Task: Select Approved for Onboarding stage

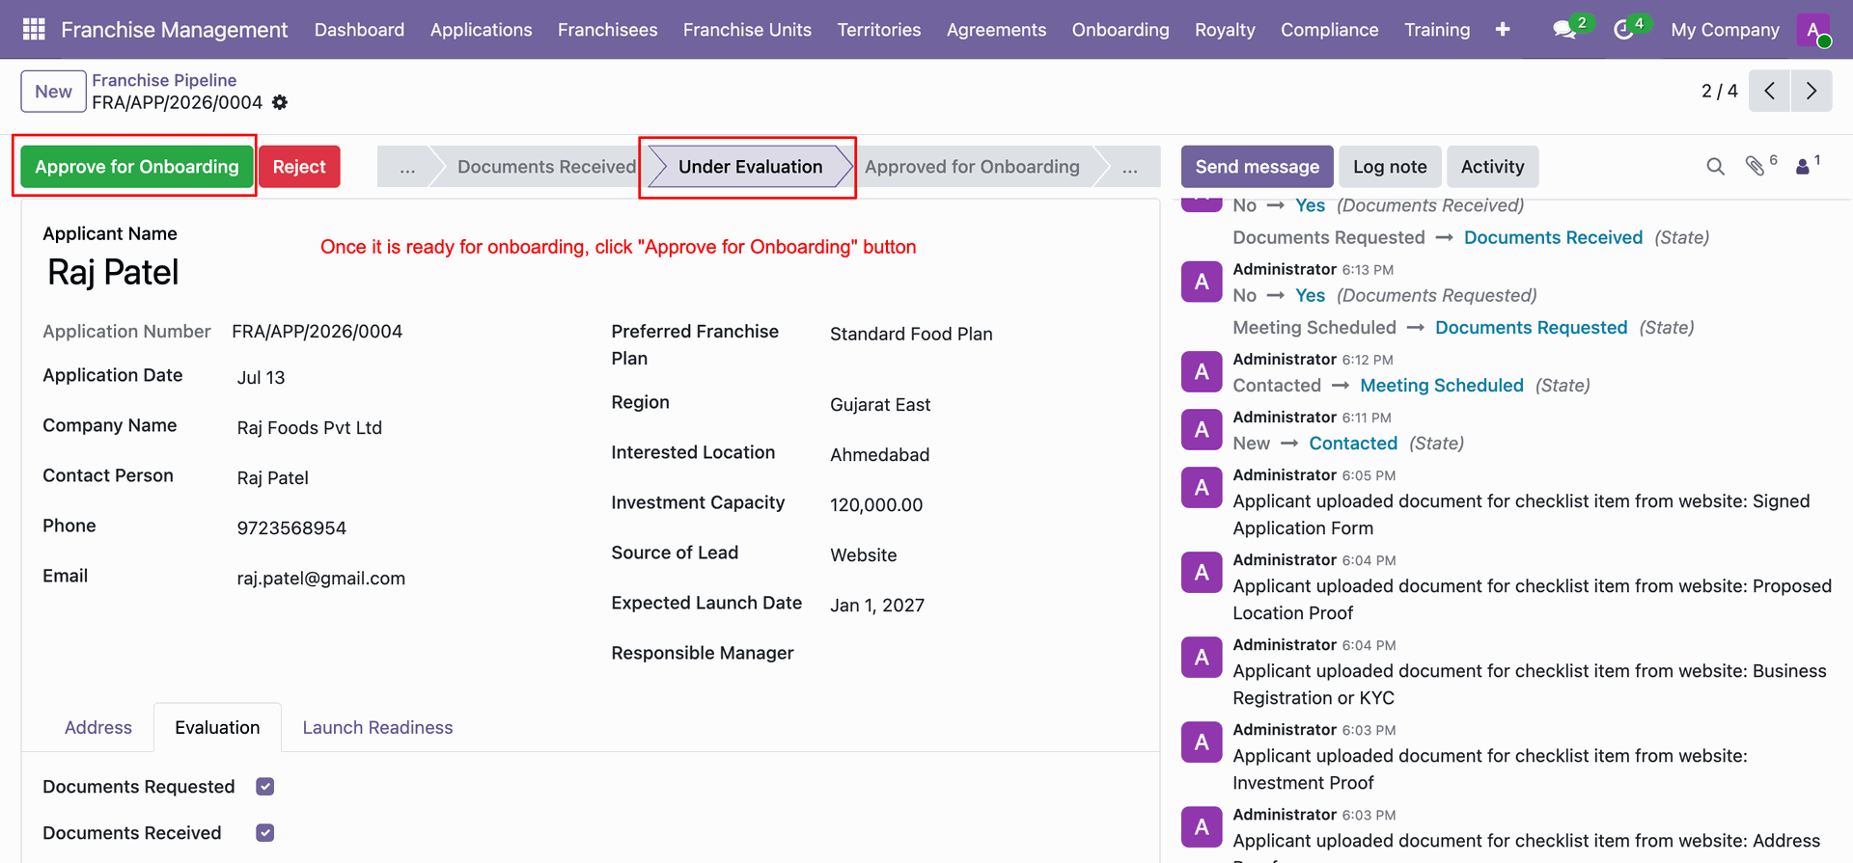Action: click(972, 167)
